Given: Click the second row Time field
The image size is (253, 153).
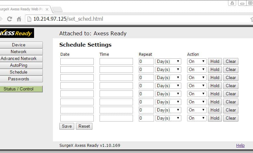Looking at the screenshot, I should (116, 69).
